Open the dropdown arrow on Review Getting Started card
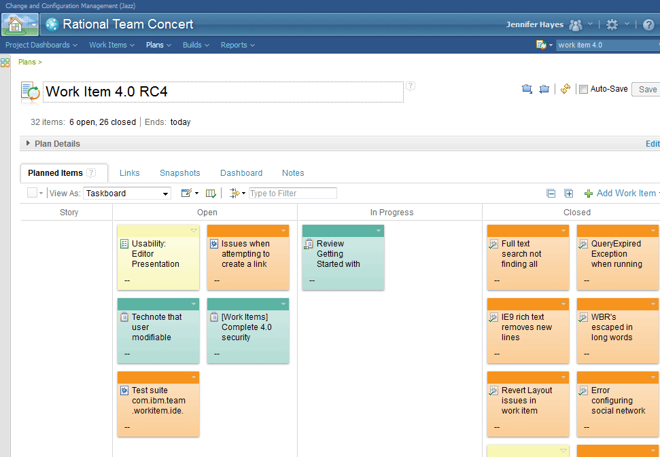The image size is (660, 457). [379, 230]
